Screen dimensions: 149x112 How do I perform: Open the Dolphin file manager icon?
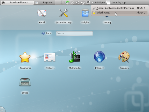[x=85, y=13]
